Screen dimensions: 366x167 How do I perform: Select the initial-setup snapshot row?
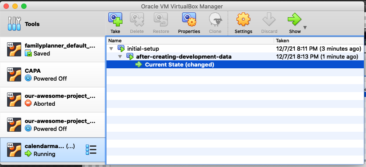coord(235,48)
